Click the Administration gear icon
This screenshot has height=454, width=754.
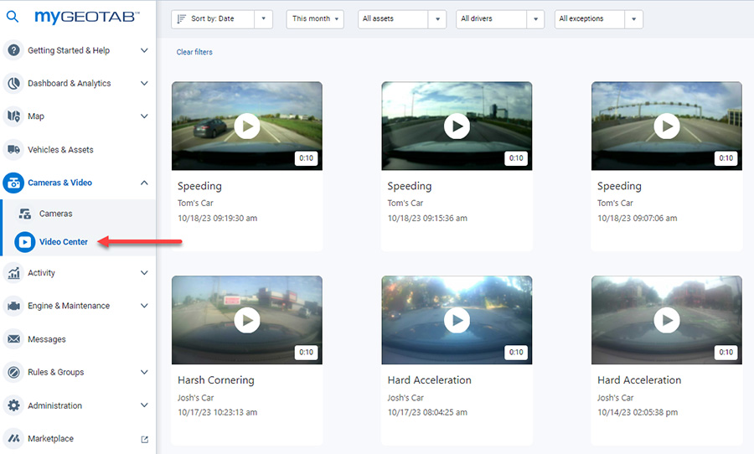tap(13, 405)
